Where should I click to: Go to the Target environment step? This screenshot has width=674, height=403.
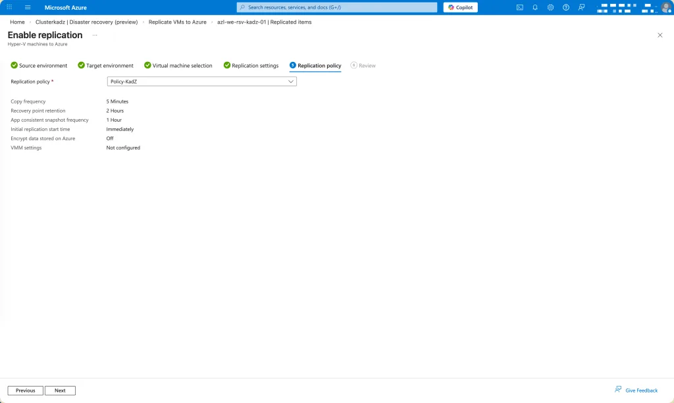106,66
